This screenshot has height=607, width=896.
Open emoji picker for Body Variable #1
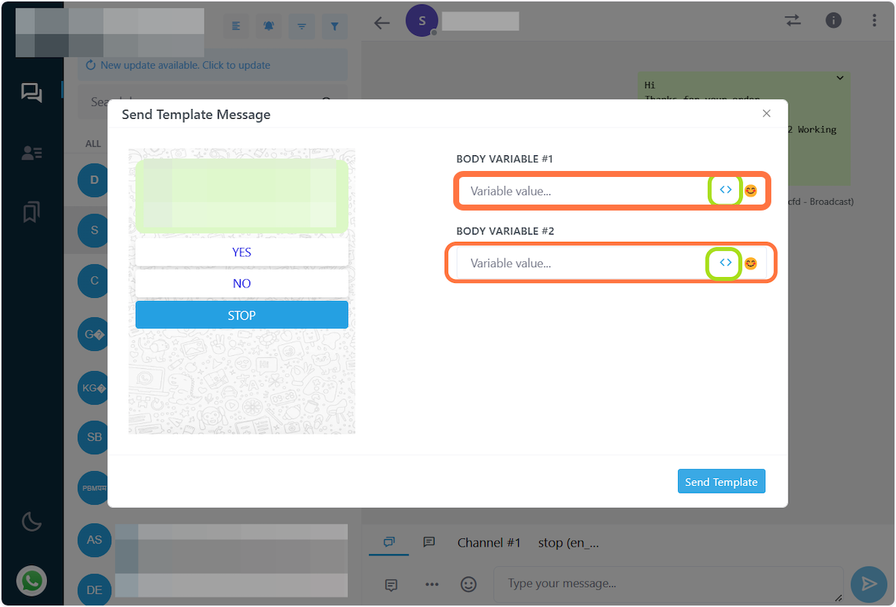tap(750, 190)
